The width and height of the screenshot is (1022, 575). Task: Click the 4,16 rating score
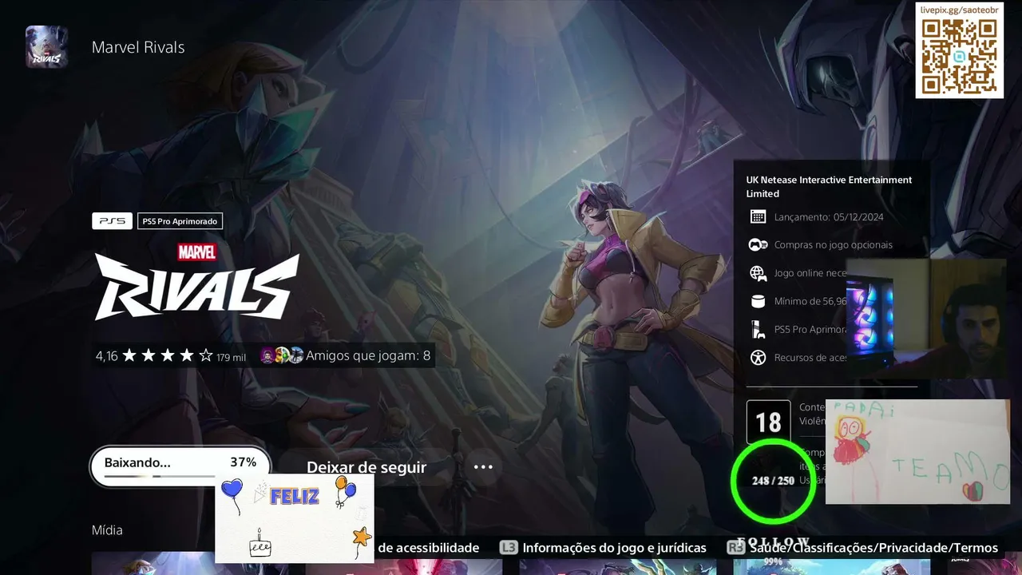[106, 356]
